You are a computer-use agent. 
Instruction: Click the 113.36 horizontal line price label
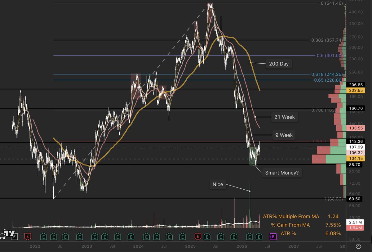click(356, 141)
